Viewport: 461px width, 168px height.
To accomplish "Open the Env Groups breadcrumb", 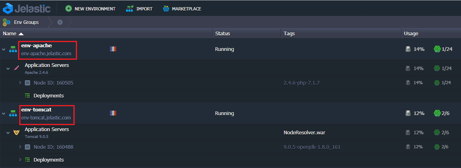I will pyautogui.click(x=26, y=22).
